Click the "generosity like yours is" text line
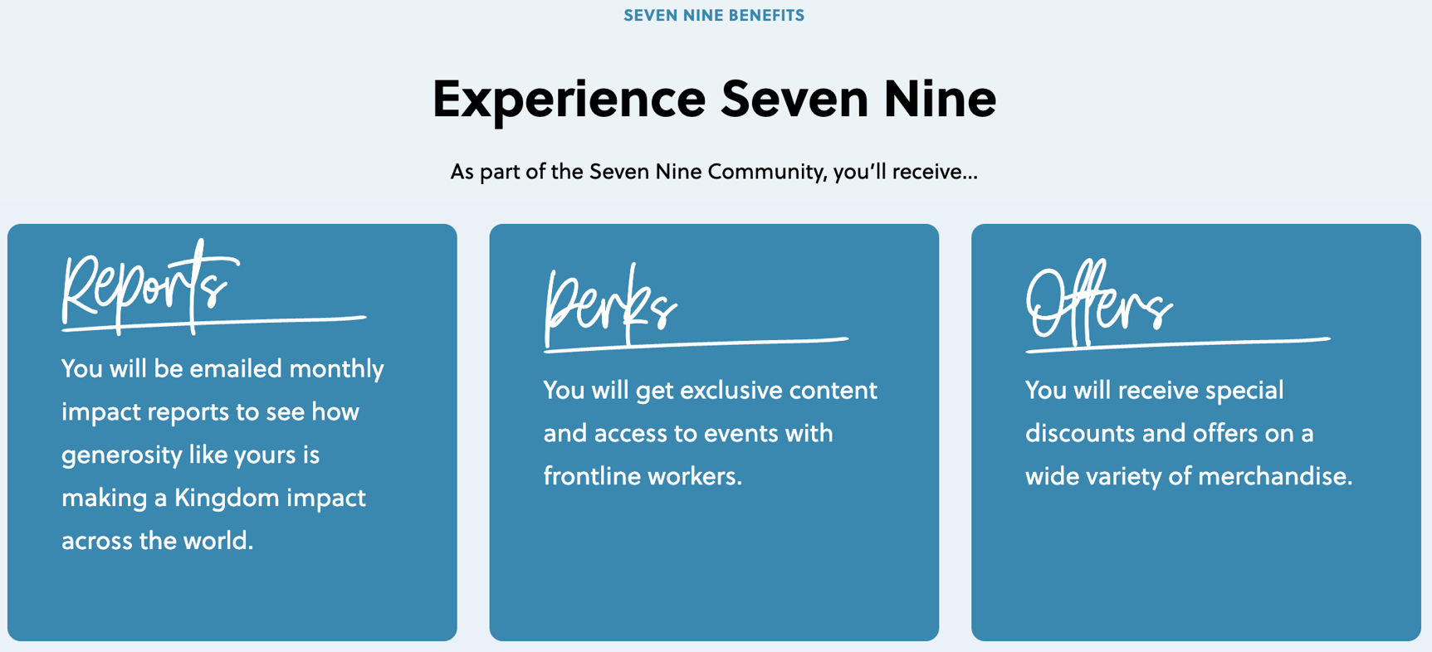The width and height of the screenshot is (1432, 652). 190,455
